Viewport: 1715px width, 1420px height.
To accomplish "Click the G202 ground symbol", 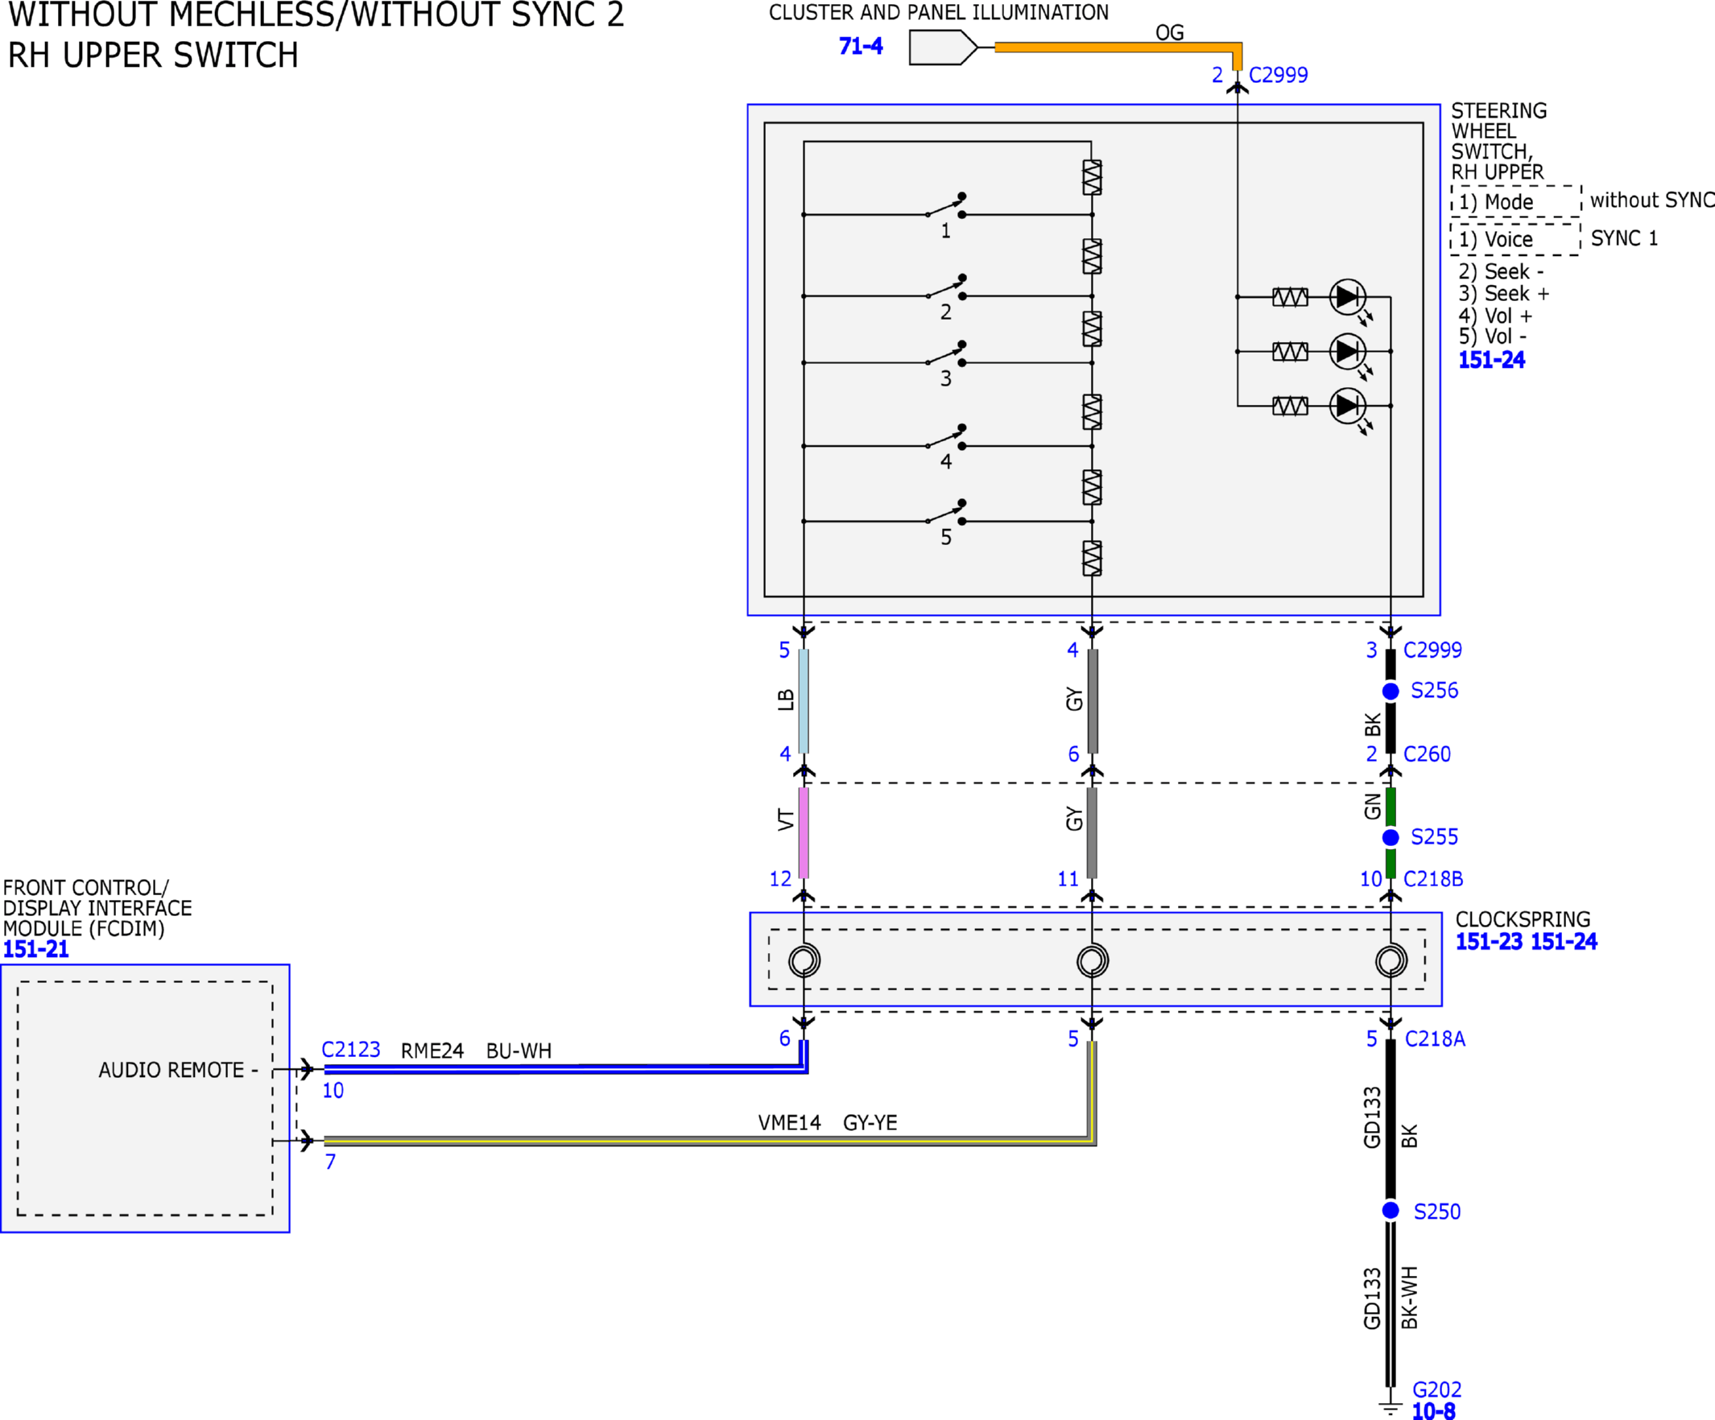I will [x=1390, y=1406].
